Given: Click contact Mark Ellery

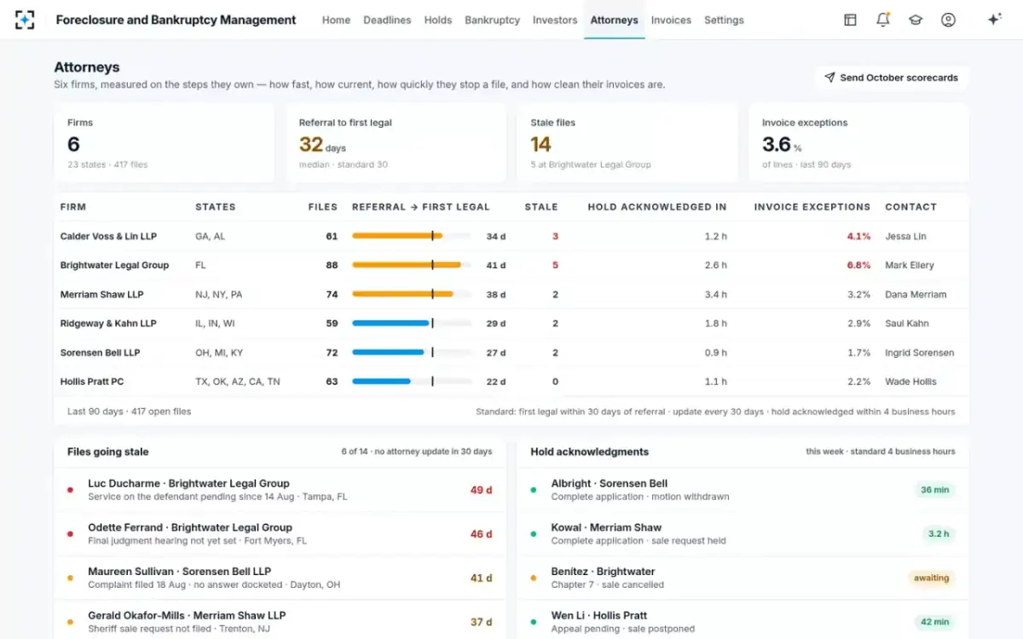Looking at the screenshot, I should click(910, 265).
